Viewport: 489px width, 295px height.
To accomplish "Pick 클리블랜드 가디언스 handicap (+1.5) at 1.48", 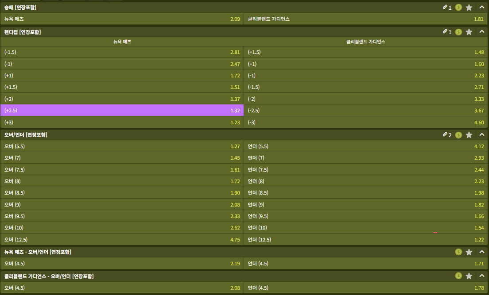I will click(365, 52).
